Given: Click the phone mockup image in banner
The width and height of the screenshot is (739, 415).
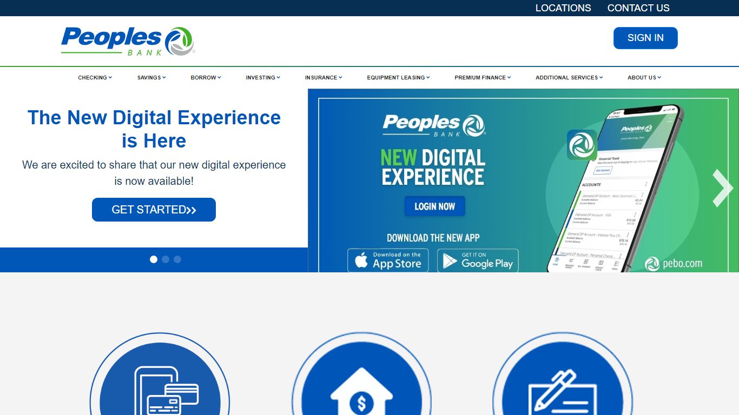Looking at the screenshot, I should pos(616,188).
